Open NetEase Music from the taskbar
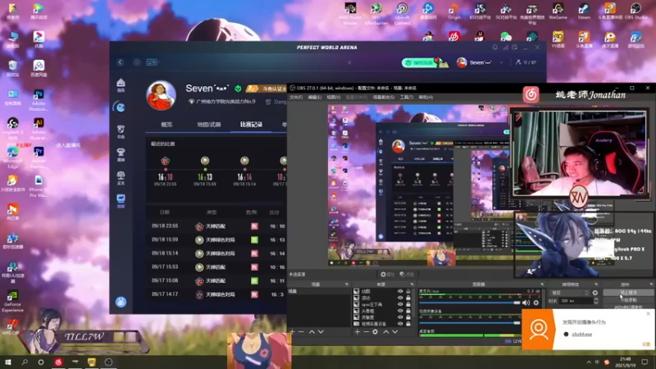The height and width of the screenshot is (369, 656). [58, 362]
